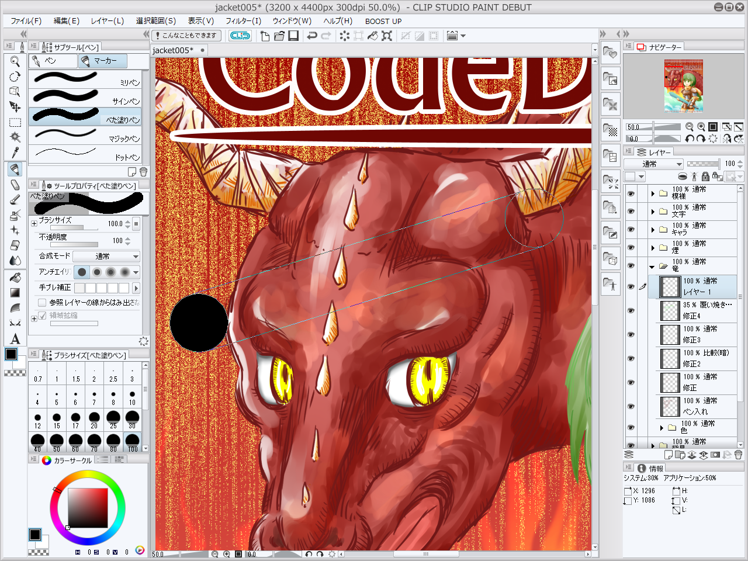Open the 合成モード dropdown in Tool Property
Image resolution: width=748 pixels, height=561 pixels.
coord(107,257)
